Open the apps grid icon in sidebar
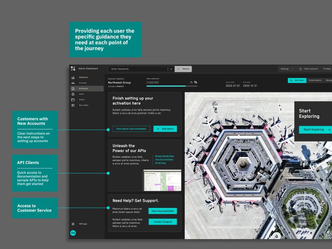The image size is (332, 249). pos(73,224)
